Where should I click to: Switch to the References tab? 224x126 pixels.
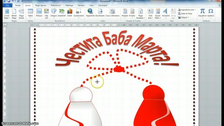56,6
